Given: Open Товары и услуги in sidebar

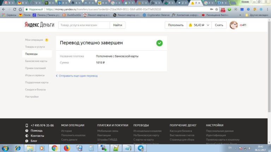Looking at the screenshot, I should click(x=35, y=47).
